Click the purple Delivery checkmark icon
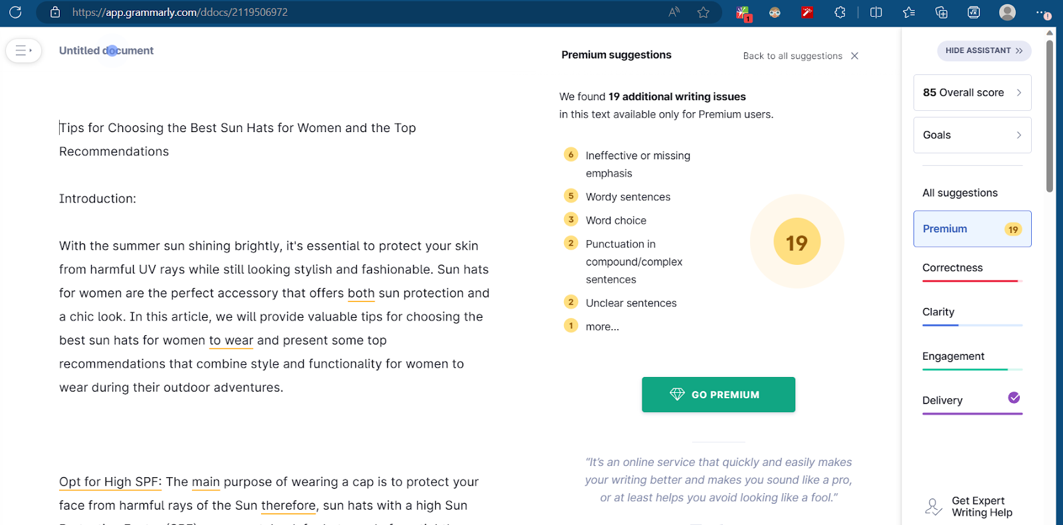This screenshot has height=525, width=1063. [1014, 398]
